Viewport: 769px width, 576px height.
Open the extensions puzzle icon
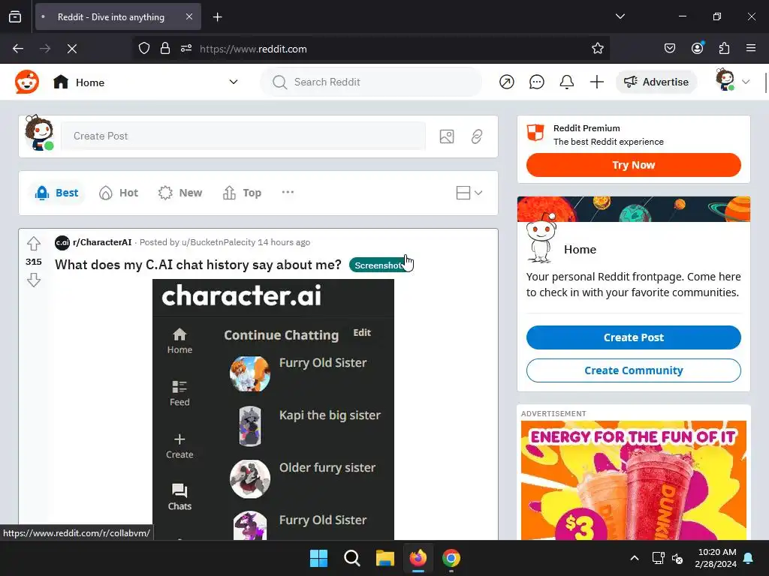[724, 48]
